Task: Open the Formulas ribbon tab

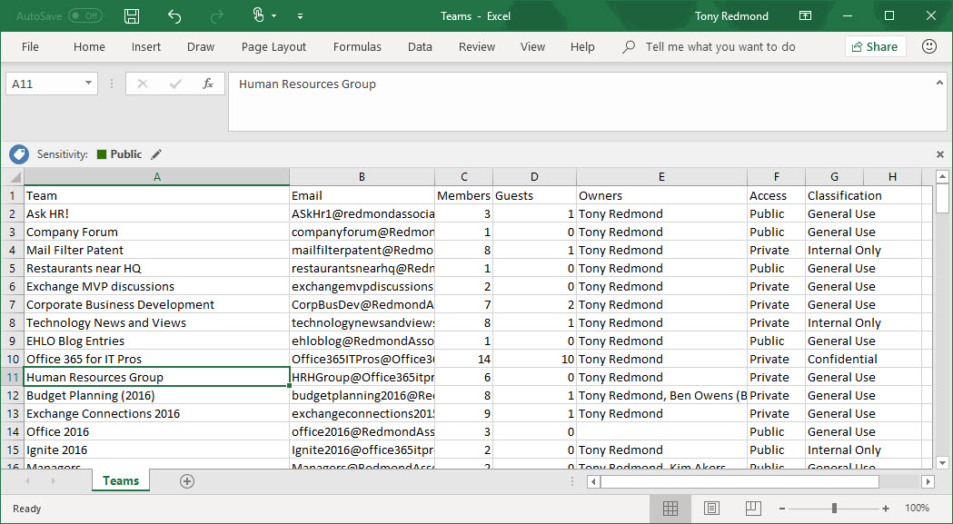Action: pos(357,47)
